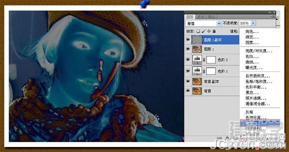Click color sampler point 3 near hat
289x152 pixels.
pyautogui.click(x=144, y=22)
